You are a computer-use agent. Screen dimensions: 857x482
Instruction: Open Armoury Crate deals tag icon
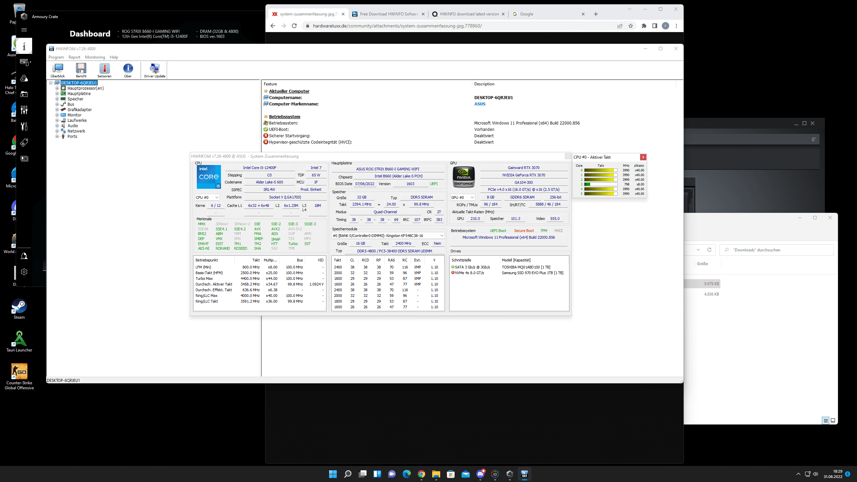point(24,143)
